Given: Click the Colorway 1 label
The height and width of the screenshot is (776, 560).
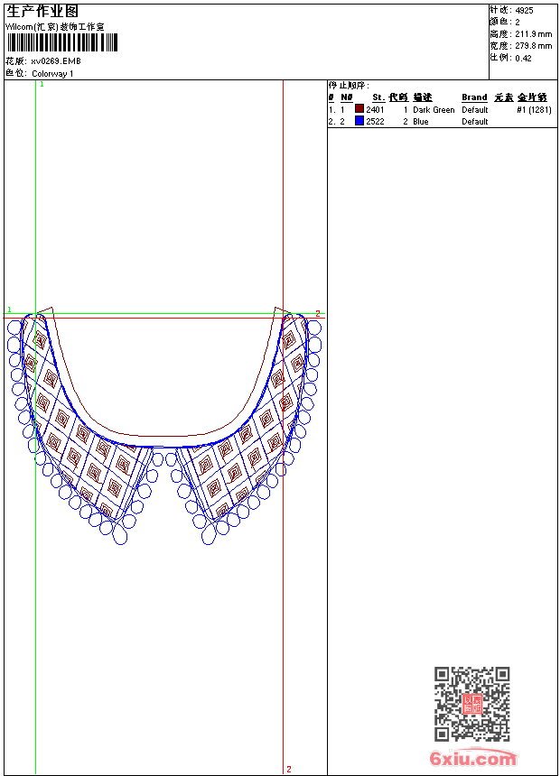Looking at the screenshot, I should tap(52, 73).
